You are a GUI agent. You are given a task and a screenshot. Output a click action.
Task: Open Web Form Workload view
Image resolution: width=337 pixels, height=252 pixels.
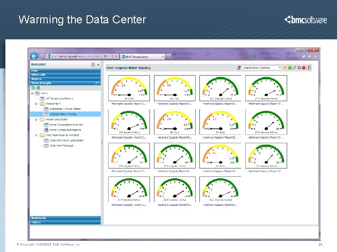[61, 146]
